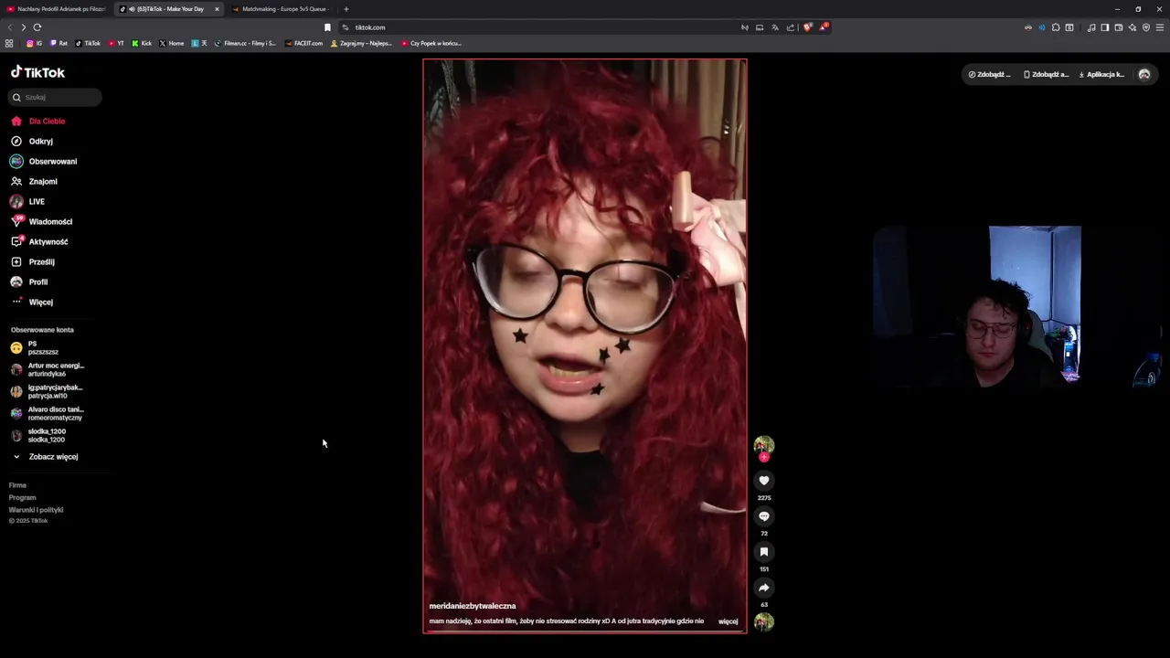Open Program footer link
The height and width of the screenshot is (658, 1170).
[22, 498]
